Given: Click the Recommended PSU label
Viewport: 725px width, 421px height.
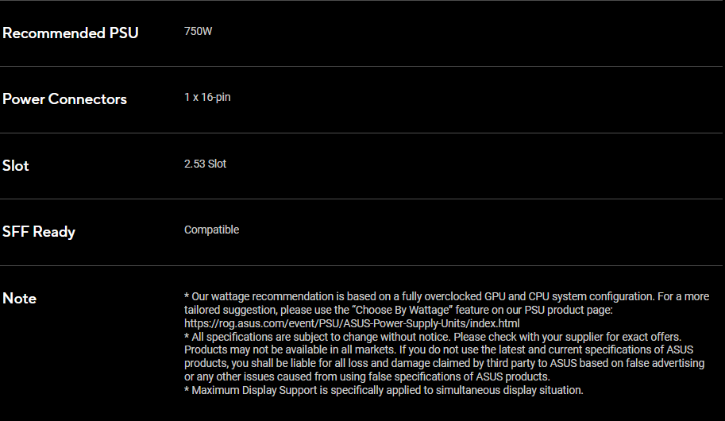Looking at the screenshot, I should click(x=71, y=33).
